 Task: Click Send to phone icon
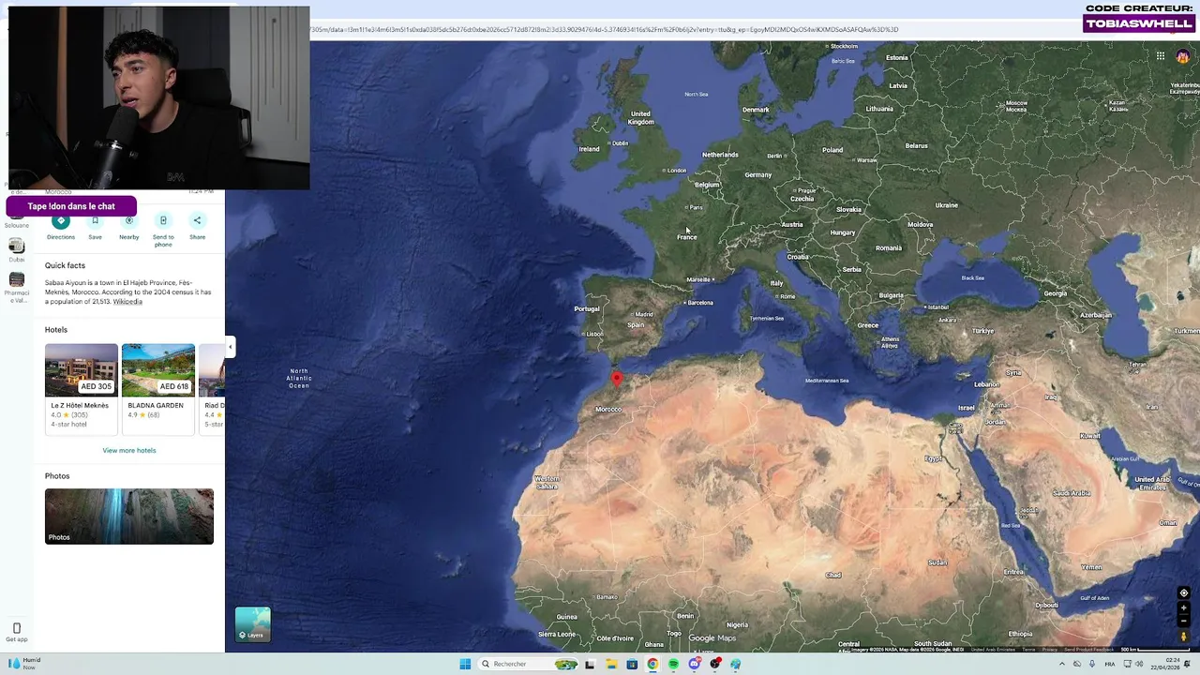[x=163, y=221]
